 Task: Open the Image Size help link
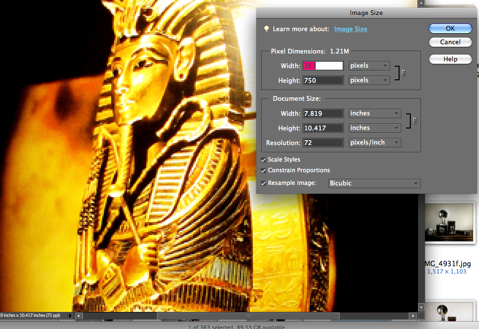pos(350,29)
